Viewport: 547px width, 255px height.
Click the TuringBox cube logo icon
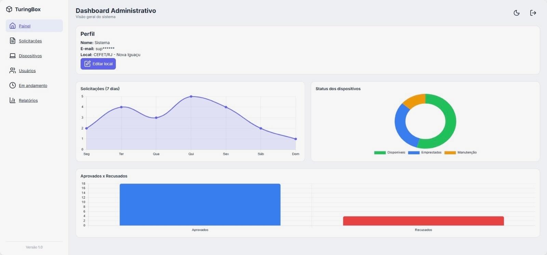[x=9, y=9]
